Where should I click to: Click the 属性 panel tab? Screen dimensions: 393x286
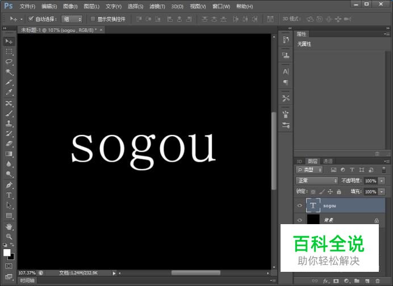coord(302,34)
